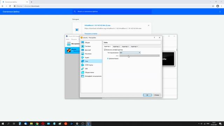The width and height of the screenshot is (224, 126).
Task: Open a new Chrome tab
Action: tap(31, 2)
